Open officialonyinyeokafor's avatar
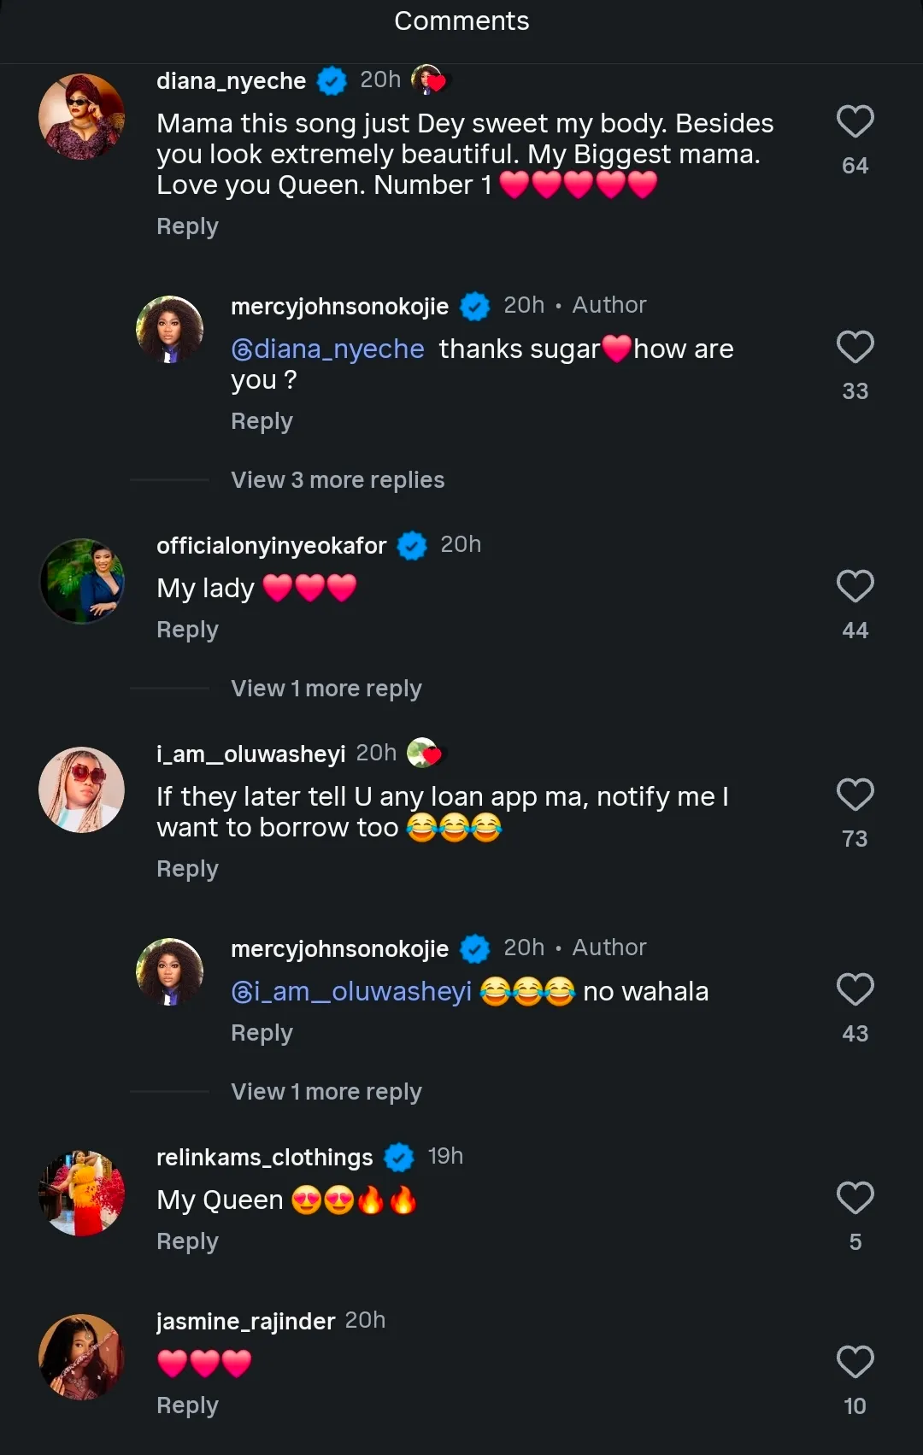The image size is (923, 1455). tap(82, 581)
